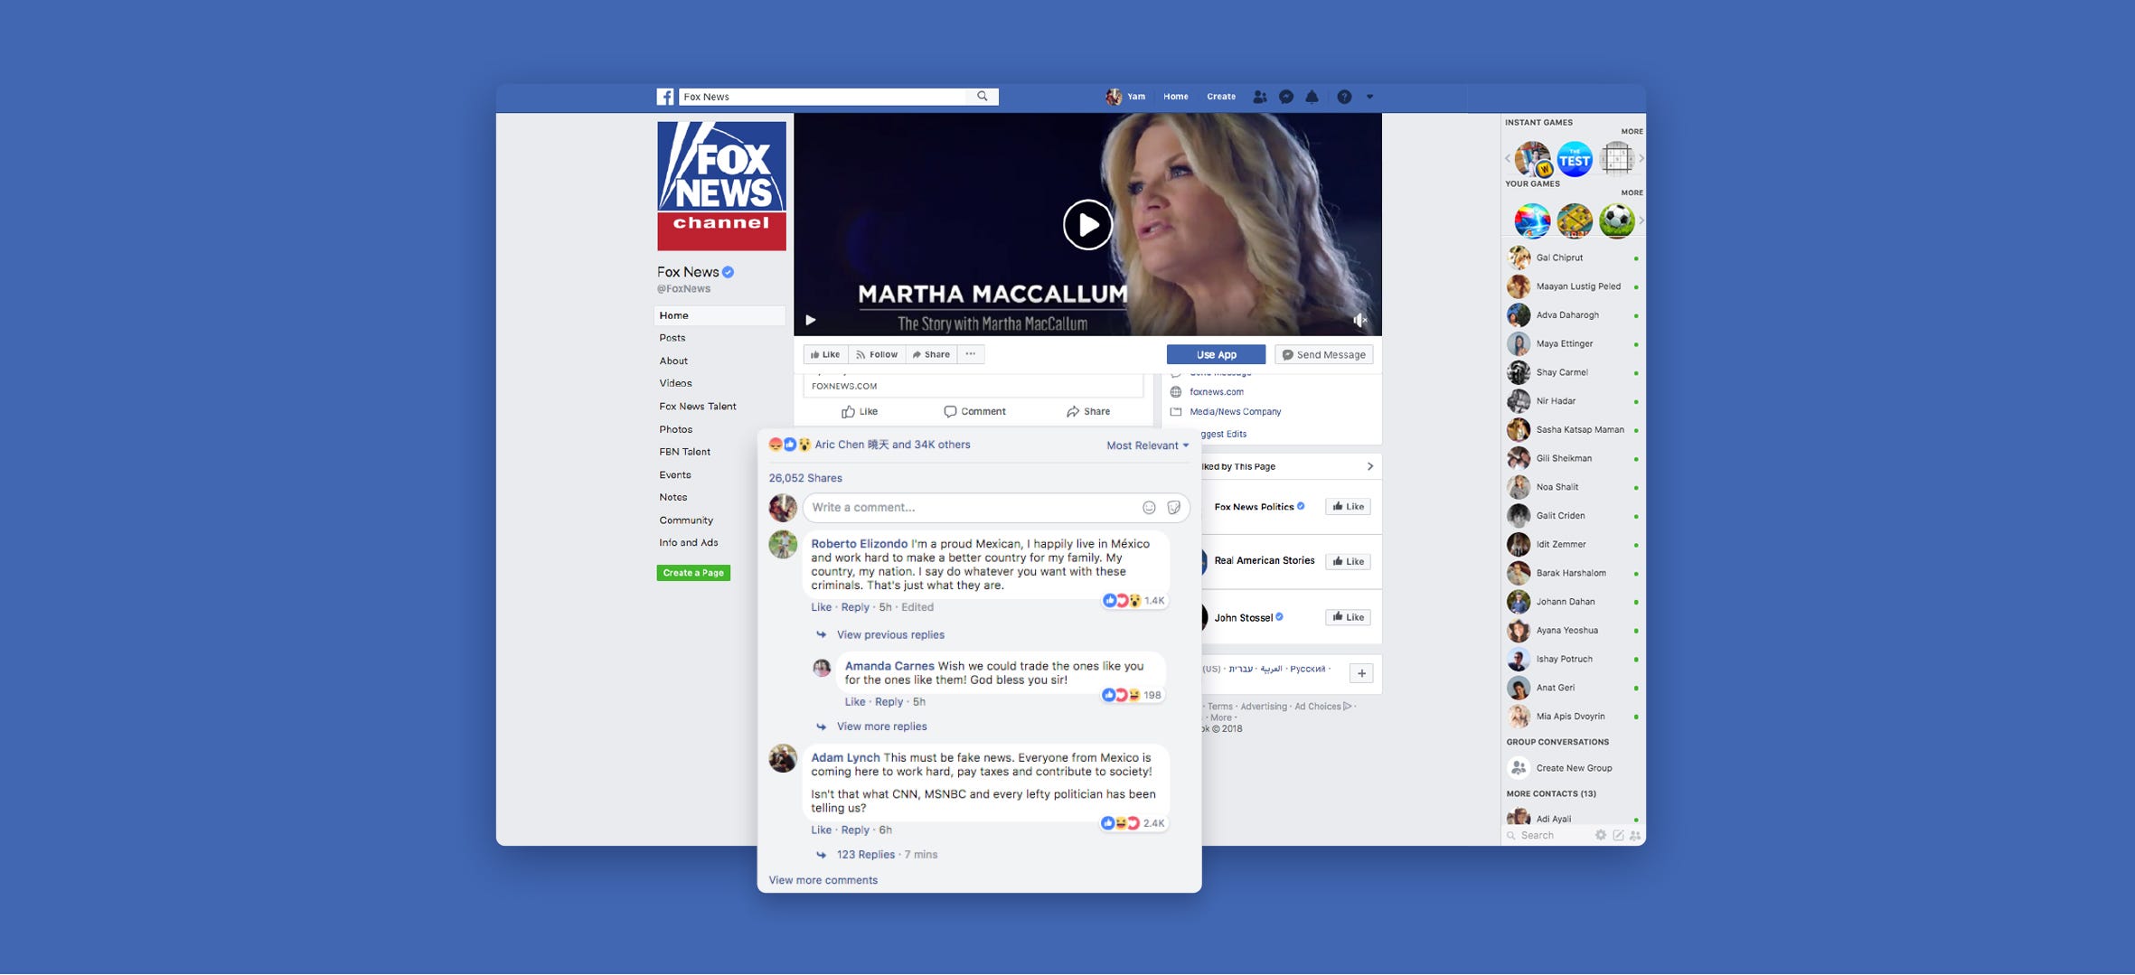Click the small play icon on video bottom-left
2135x975 pixels.
point(811,320)
